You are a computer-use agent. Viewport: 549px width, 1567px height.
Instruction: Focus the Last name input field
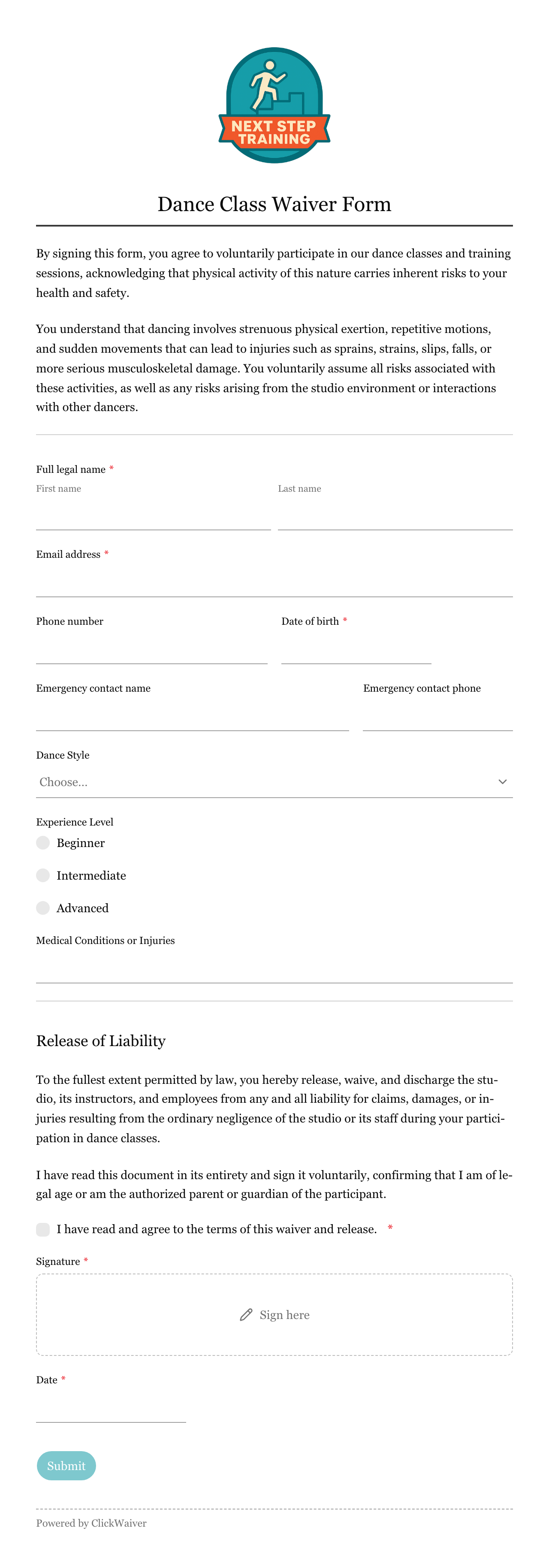[395, 514]
